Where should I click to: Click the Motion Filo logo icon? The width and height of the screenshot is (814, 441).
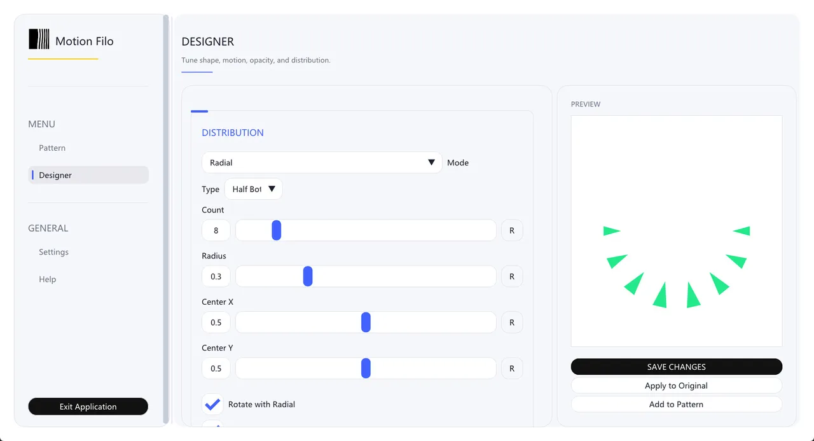39,39
